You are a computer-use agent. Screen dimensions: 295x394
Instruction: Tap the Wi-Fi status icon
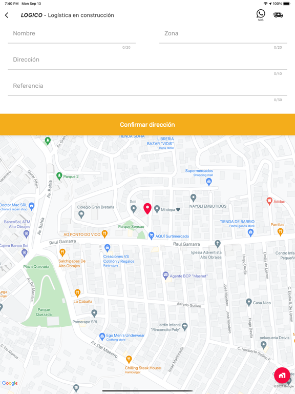(x=265, y=4)
